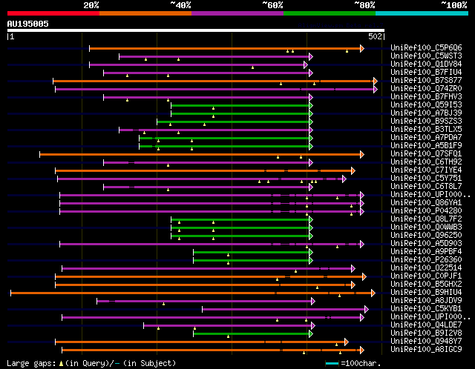Select the UniRef100_A5D903 label
The image size is (475, 369).
pos(426,244)
